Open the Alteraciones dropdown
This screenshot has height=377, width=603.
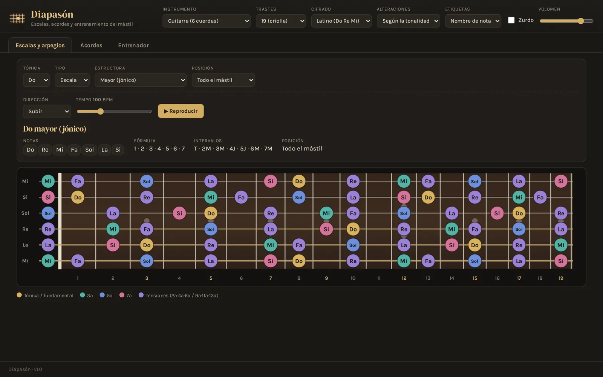(408, 21)
